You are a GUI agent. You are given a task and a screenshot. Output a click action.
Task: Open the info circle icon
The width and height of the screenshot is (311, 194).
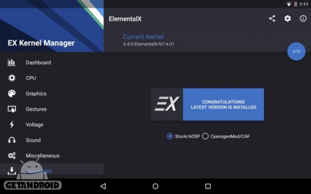pyautogui.click(x=303, y=19)
